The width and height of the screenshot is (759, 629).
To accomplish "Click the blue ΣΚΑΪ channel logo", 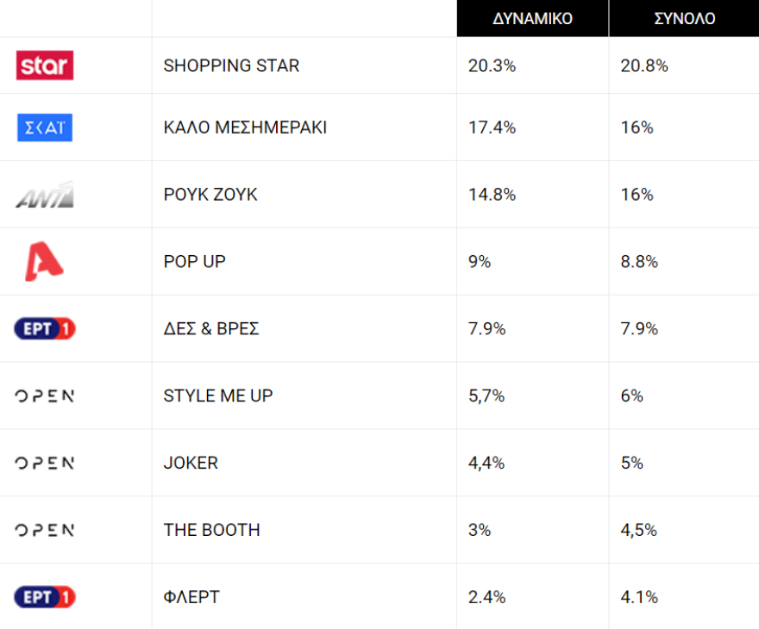I will (x=45, y=128).
